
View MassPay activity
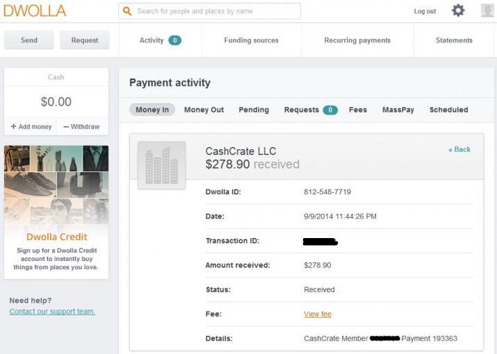pos(398,110)
